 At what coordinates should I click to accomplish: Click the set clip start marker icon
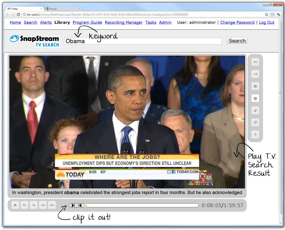(73, 205)
